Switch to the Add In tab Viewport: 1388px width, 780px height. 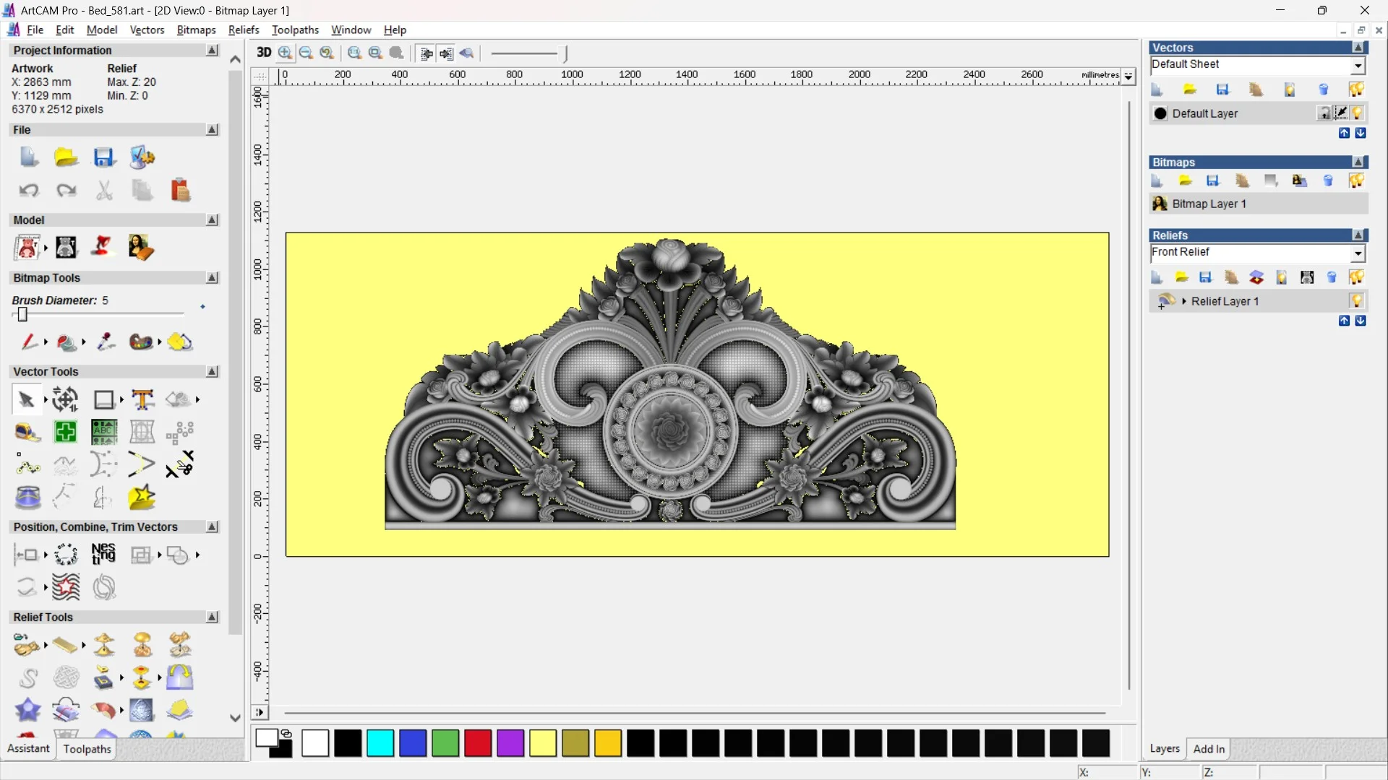[1209, 749]
